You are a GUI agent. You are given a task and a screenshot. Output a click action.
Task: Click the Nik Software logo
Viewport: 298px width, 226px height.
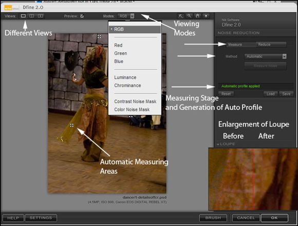[11, 8]
